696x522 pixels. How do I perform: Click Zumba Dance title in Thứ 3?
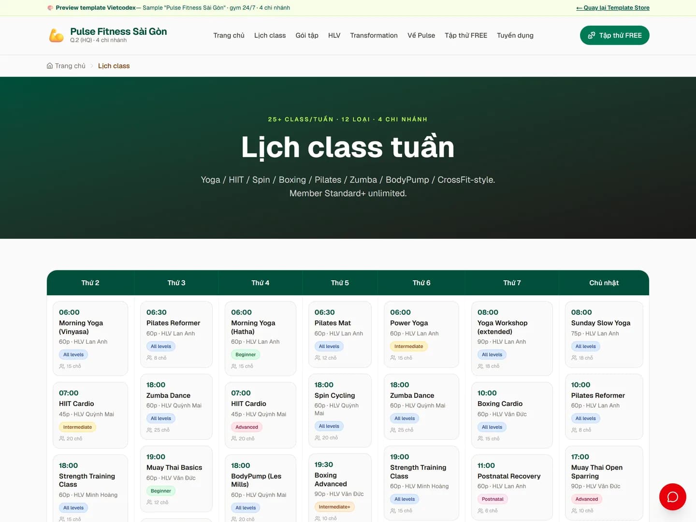pyautogui.click(x=168, y=395)
